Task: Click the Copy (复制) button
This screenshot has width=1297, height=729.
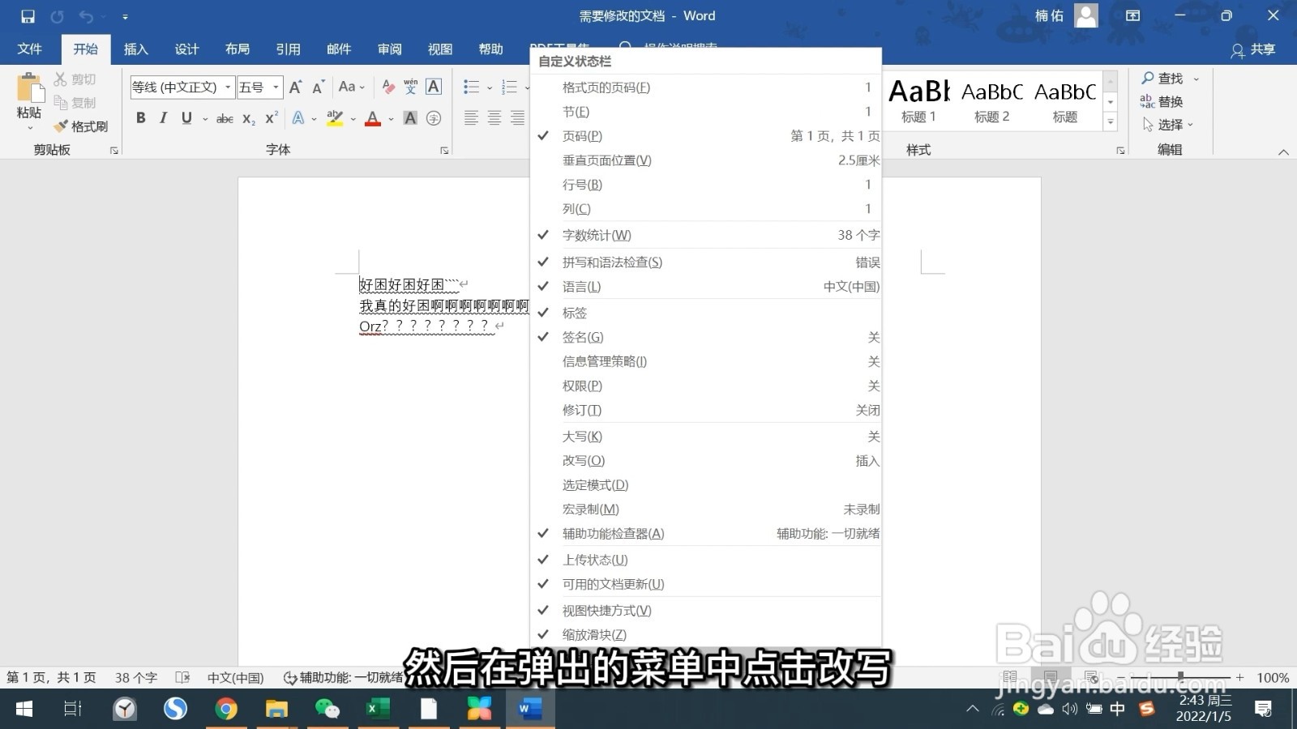Action: [x=75, y=103]
